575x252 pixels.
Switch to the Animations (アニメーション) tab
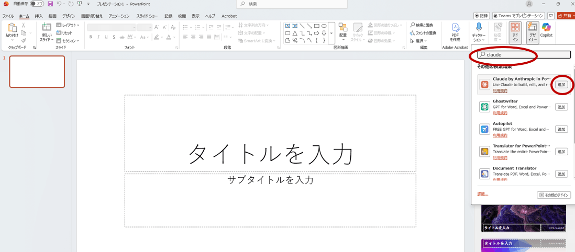(x=119, y=16)
